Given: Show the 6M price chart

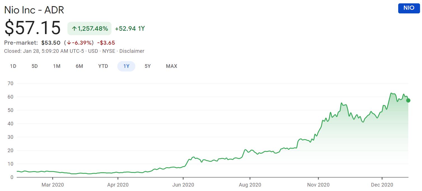Looking at the screenshot, I should click(x=79, y=66).
